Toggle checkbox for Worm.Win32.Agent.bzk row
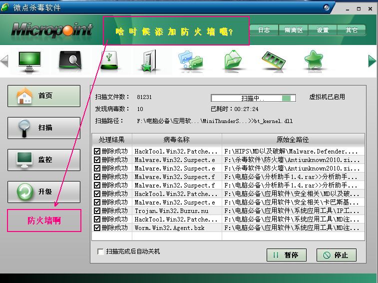 pos(97,228)
